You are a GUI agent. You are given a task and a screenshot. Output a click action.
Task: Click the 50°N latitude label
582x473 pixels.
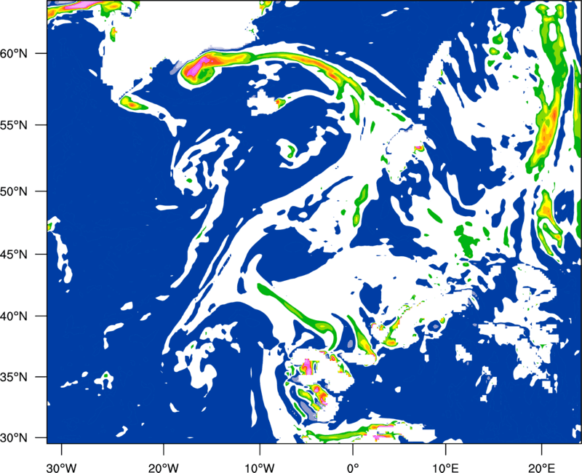pyautogui.click(x=14, y=191)
